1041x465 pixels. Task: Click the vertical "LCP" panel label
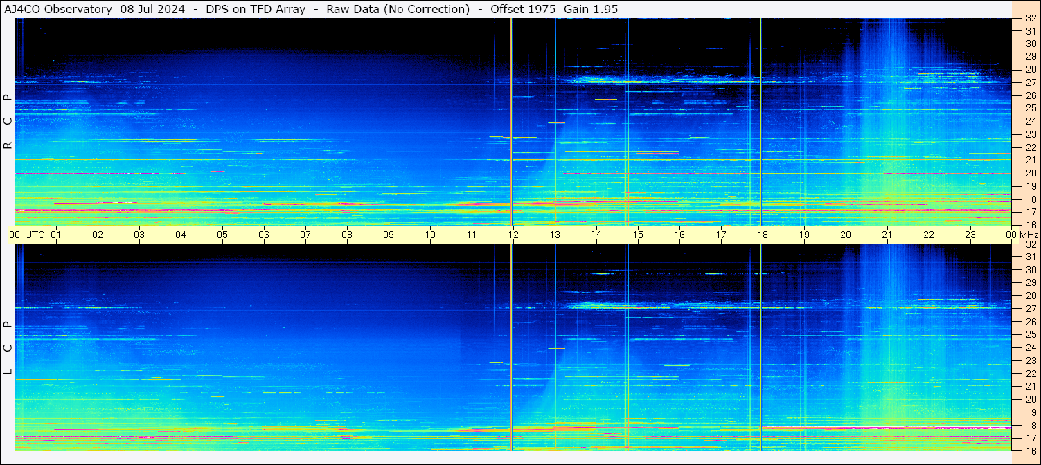[8, 348]
